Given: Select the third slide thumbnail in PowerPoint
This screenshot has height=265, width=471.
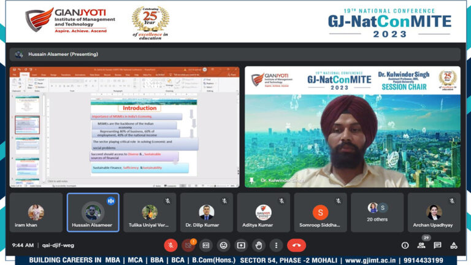Looking at the screenshot, I should 28,145.
